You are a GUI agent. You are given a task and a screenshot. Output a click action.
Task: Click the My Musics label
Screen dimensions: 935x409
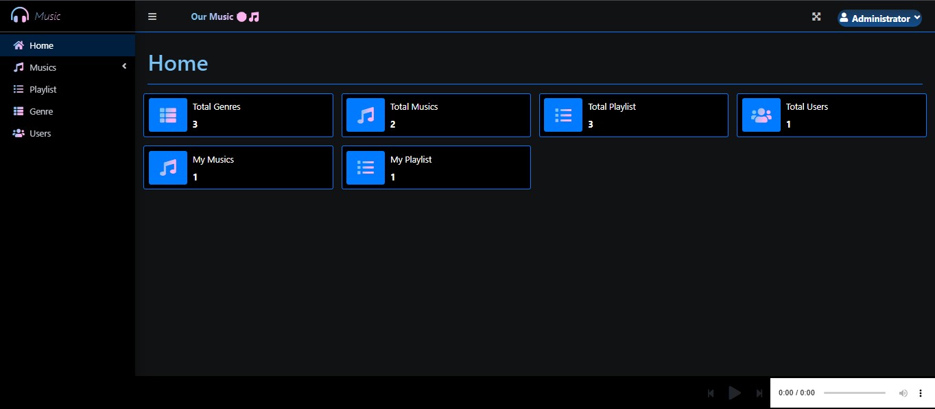(213, 159)
